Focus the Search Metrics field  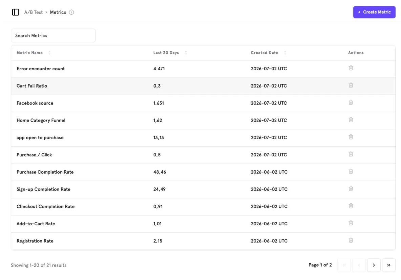click(x=53, y=35)
